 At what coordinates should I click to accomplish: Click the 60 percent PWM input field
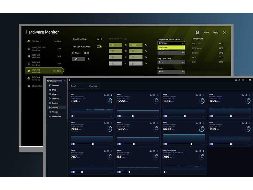78,59
